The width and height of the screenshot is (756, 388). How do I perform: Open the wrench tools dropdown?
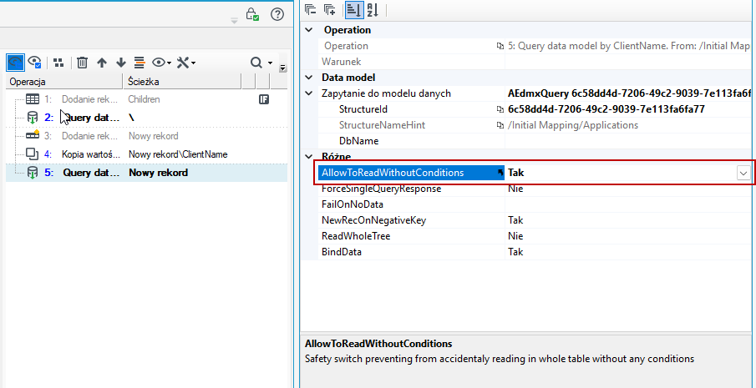point(185,63)
